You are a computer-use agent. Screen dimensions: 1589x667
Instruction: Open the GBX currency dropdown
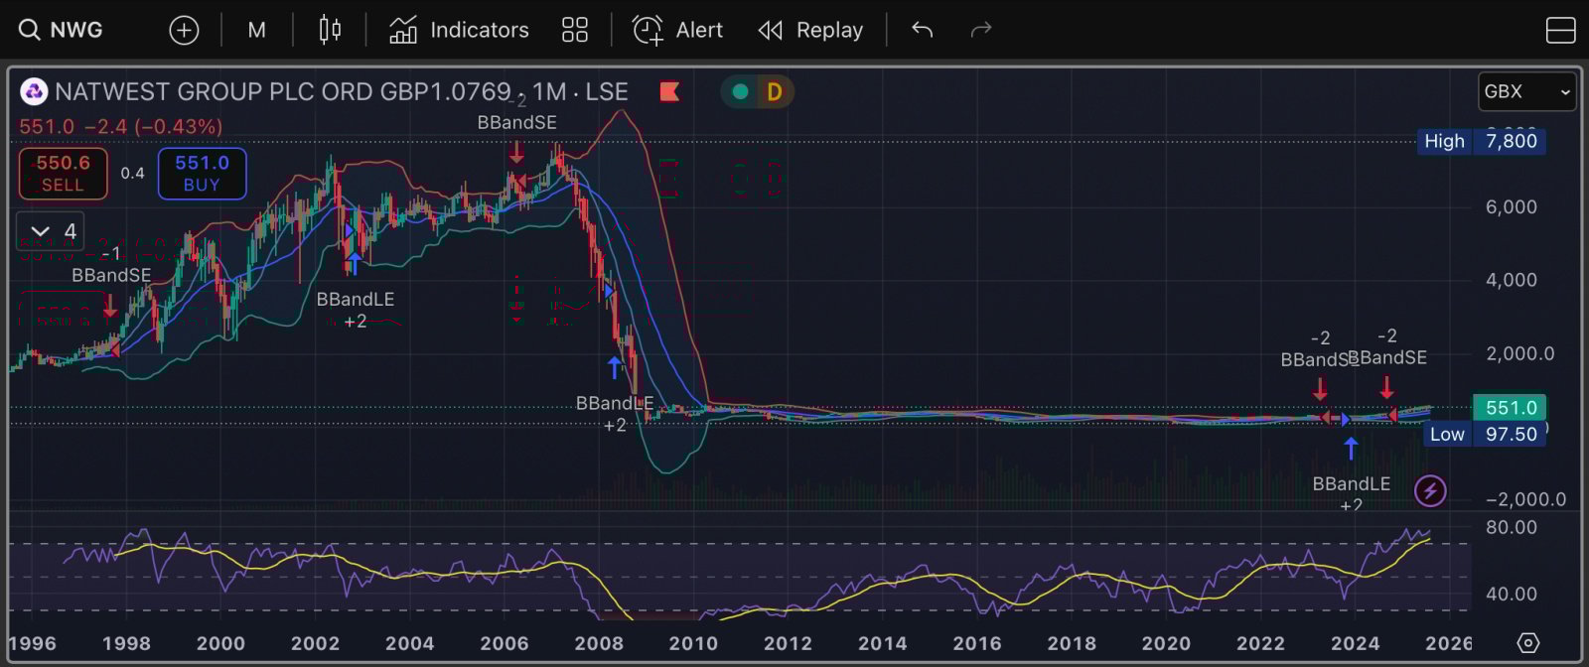[1526, 91]
